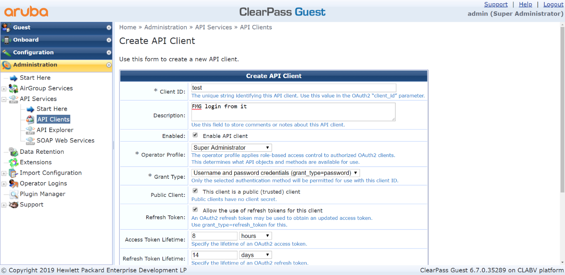Open the Access Token Lifetime units dropdown
Viewport: 565px width, 275px height.
pyautogui.click(x=256, y=236)
